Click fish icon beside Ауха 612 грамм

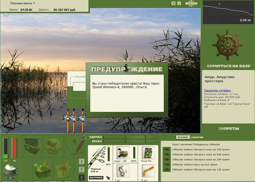pos(167,164)
